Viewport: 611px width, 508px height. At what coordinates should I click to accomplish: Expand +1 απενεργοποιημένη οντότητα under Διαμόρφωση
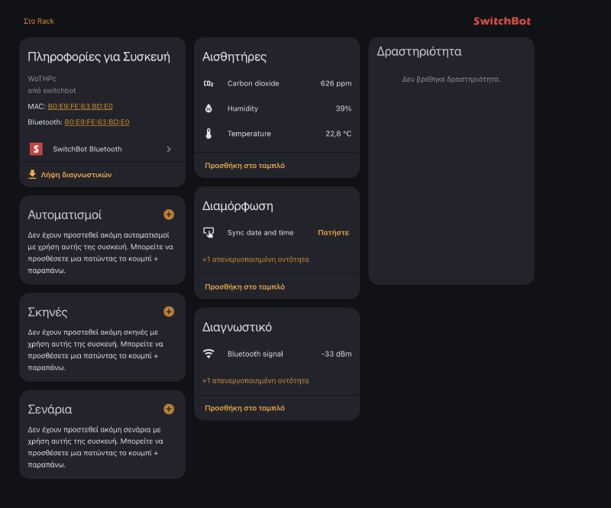pos(257,260)
